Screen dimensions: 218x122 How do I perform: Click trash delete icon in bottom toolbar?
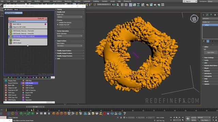coord(49,114)
